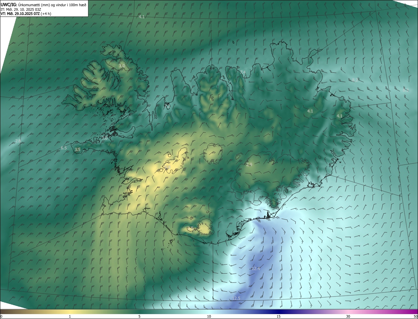Click colorbar tick label 5
Screen dimensions: 418x319
tap(139, 316)
